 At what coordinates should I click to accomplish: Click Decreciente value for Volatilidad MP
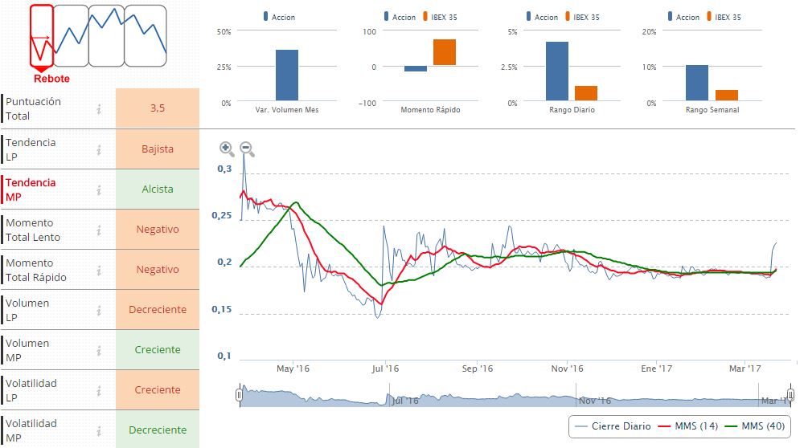pyautogui.click(x=158, y=430)
